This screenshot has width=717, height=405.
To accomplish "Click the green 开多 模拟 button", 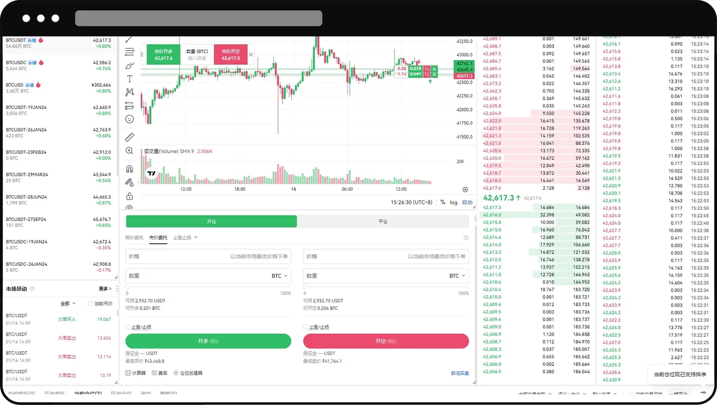I will [x=208, y=341].
